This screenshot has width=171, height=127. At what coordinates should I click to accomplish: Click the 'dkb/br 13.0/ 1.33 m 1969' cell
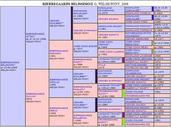pos(162,26)
